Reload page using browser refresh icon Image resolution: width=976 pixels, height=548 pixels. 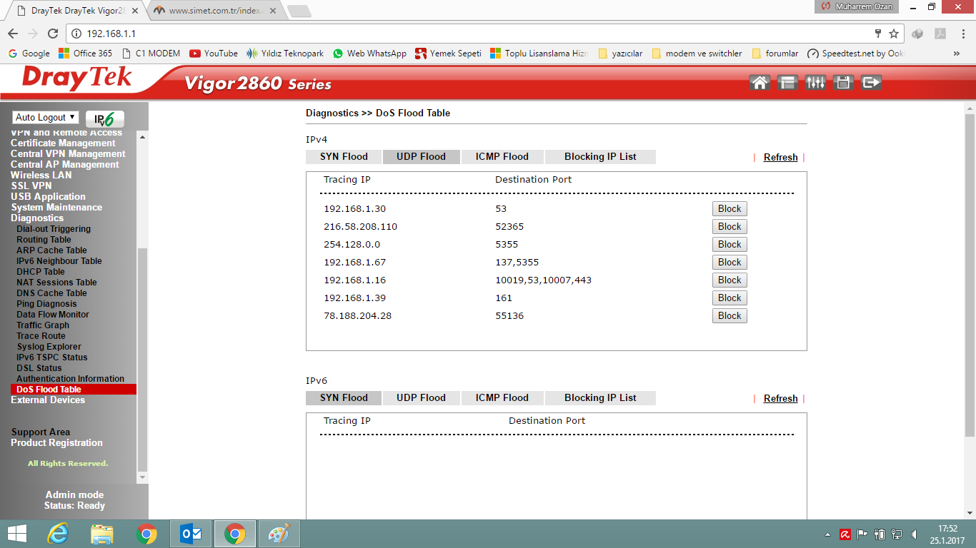52,34
